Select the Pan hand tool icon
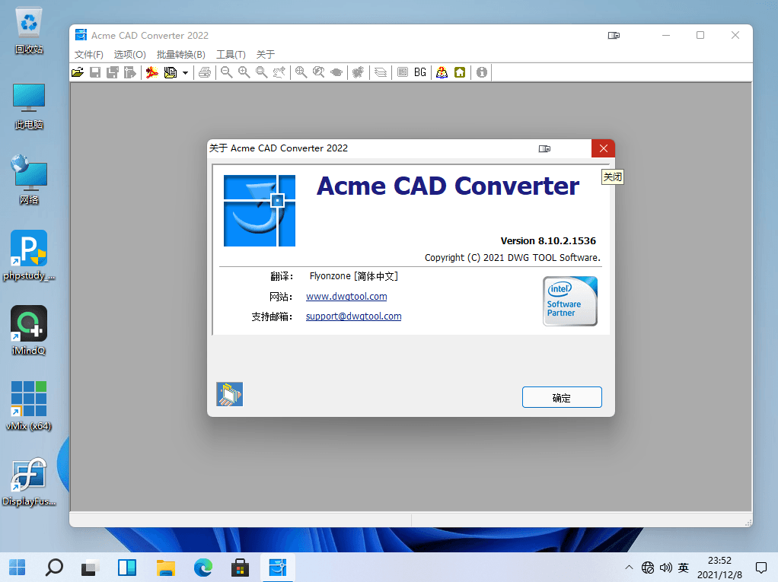This screenshot has width=778, height=582. point(279,72)
